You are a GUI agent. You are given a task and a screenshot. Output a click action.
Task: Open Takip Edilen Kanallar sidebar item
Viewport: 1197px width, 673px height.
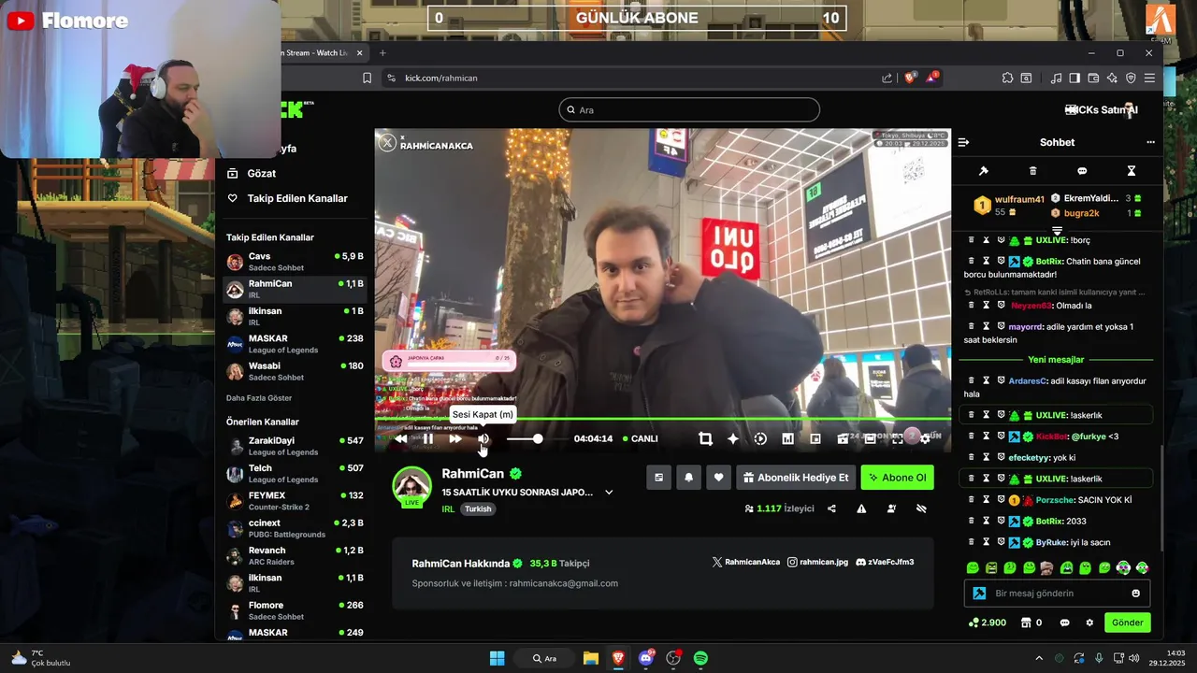287,198
